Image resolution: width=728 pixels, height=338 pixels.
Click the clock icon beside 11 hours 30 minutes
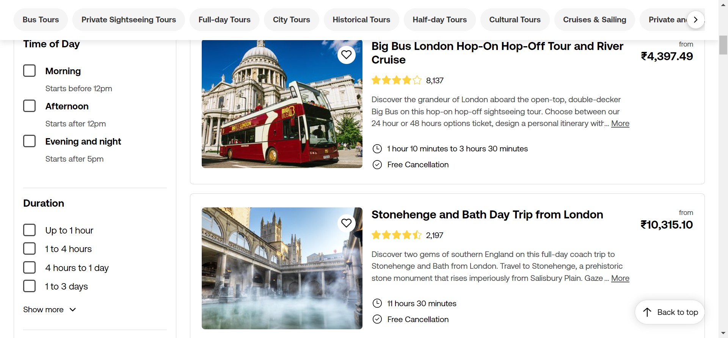pos(377,304)
